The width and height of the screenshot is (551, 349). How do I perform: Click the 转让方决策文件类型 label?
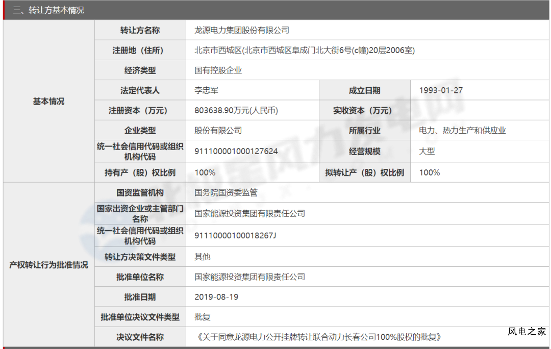click(x=140, y=257)
